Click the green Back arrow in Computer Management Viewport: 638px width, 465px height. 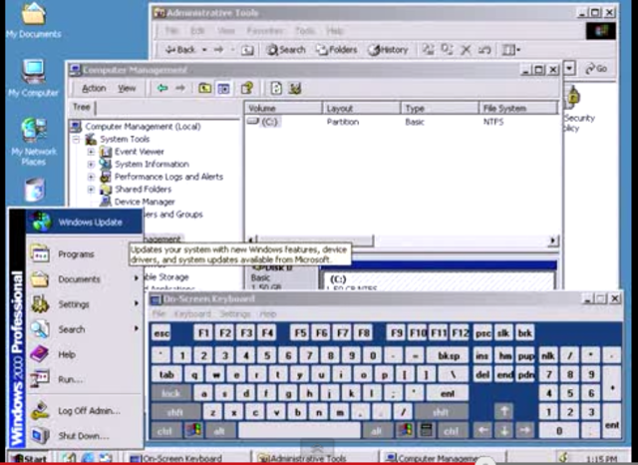click(162, 88)
